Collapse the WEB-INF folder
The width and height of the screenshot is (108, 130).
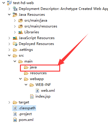[26, 85]
